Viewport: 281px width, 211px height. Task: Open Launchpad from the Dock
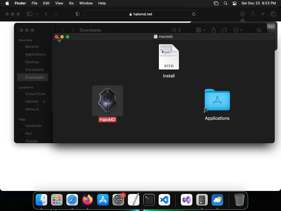pyautogui.click(x=57, y=200)
